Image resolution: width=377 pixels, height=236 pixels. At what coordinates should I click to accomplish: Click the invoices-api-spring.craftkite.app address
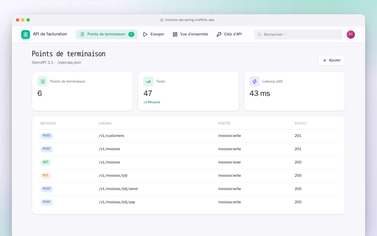click(x=190, y=20)
